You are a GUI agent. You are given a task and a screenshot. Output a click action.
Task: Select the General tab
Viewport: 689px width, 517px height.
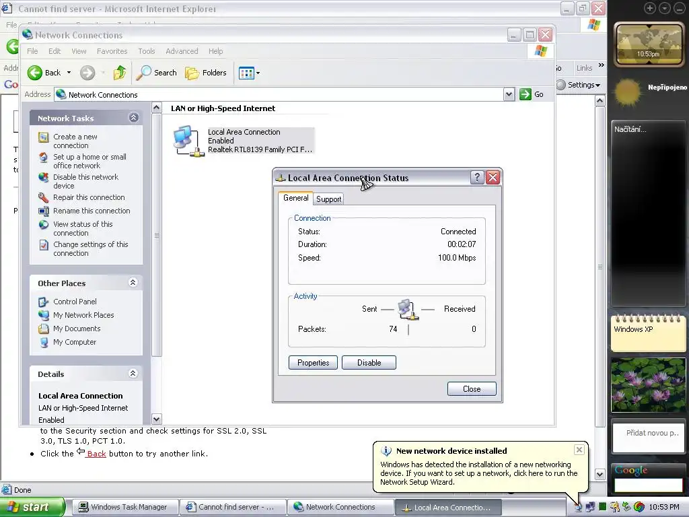tap(296, 198)
